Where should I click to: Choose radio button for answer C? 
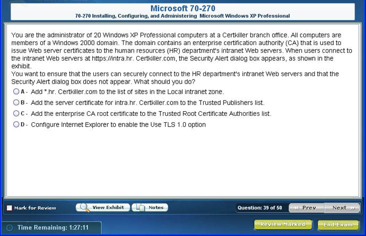click(16, 113)
